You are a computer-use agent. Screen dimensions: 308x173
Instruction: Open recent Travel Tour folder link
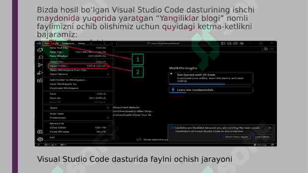[x=133, y=115]
